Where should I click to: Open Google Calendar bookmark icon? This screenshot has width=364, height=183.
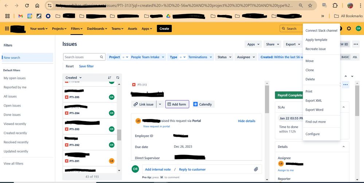tap(30, 16)
